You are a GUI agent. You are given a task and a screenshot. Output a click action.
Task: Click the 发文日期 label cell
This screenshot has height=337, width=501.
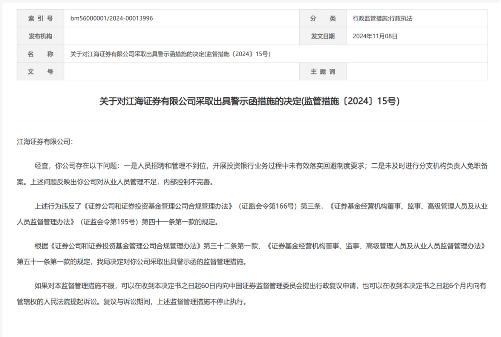[323, 36]
